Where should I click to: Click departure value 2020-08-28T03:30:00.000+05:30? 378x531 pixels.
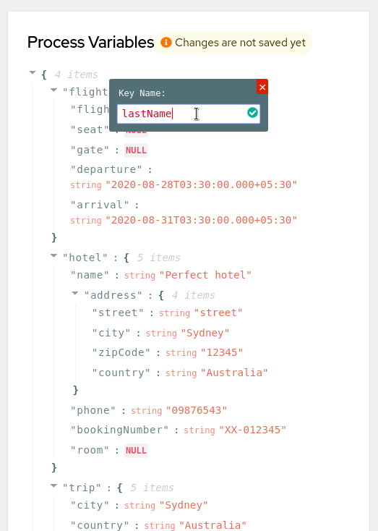click(202, 184)
